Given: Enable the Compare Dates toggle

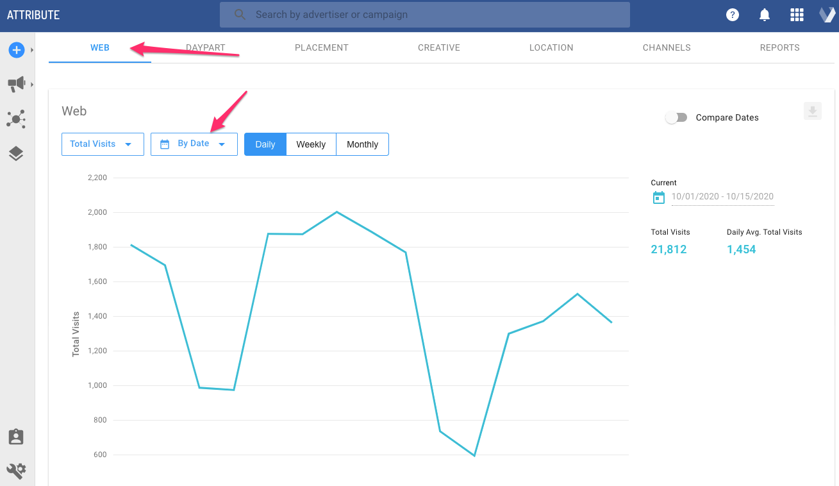Looking at the screenshot, I should [676, 117].
